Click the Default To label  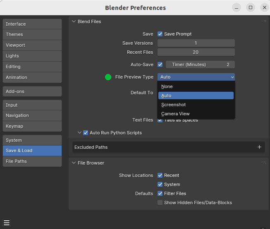(142, 93)
